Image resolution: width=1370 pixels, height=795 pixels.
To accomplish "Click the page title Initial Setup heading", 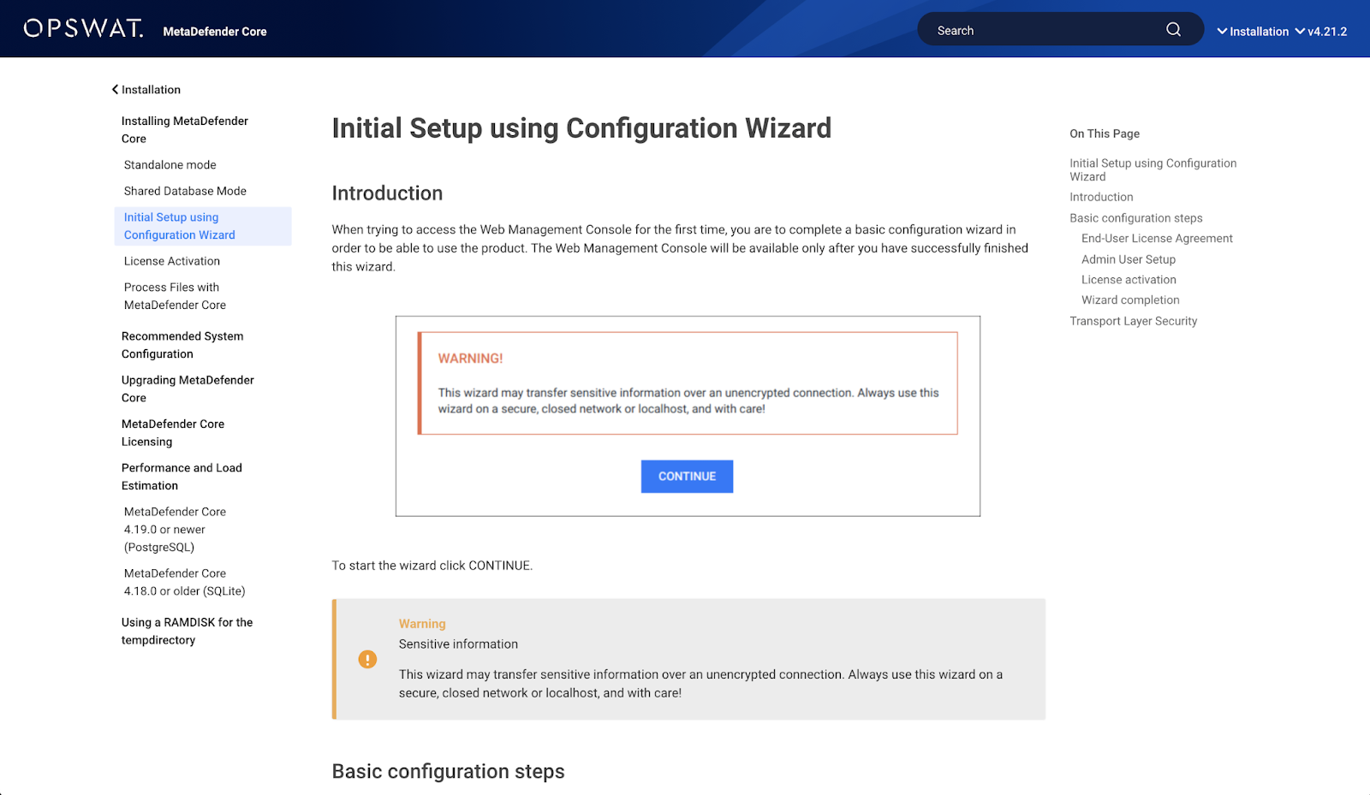I will pyautogui.click(x=581, y=128).
